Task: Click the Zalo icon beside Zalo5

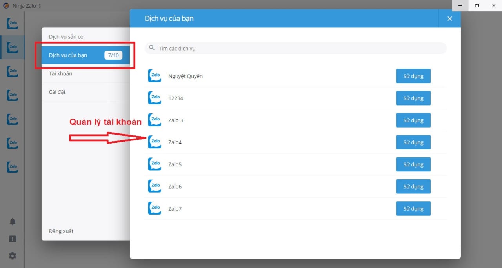Action: pos(155,164)
